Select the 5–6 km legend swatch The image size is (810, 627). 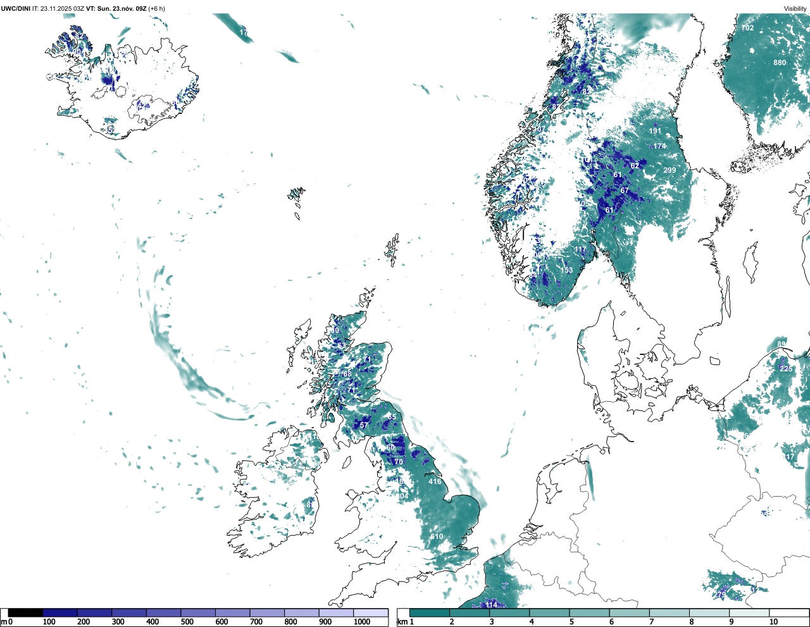(589, 612)
